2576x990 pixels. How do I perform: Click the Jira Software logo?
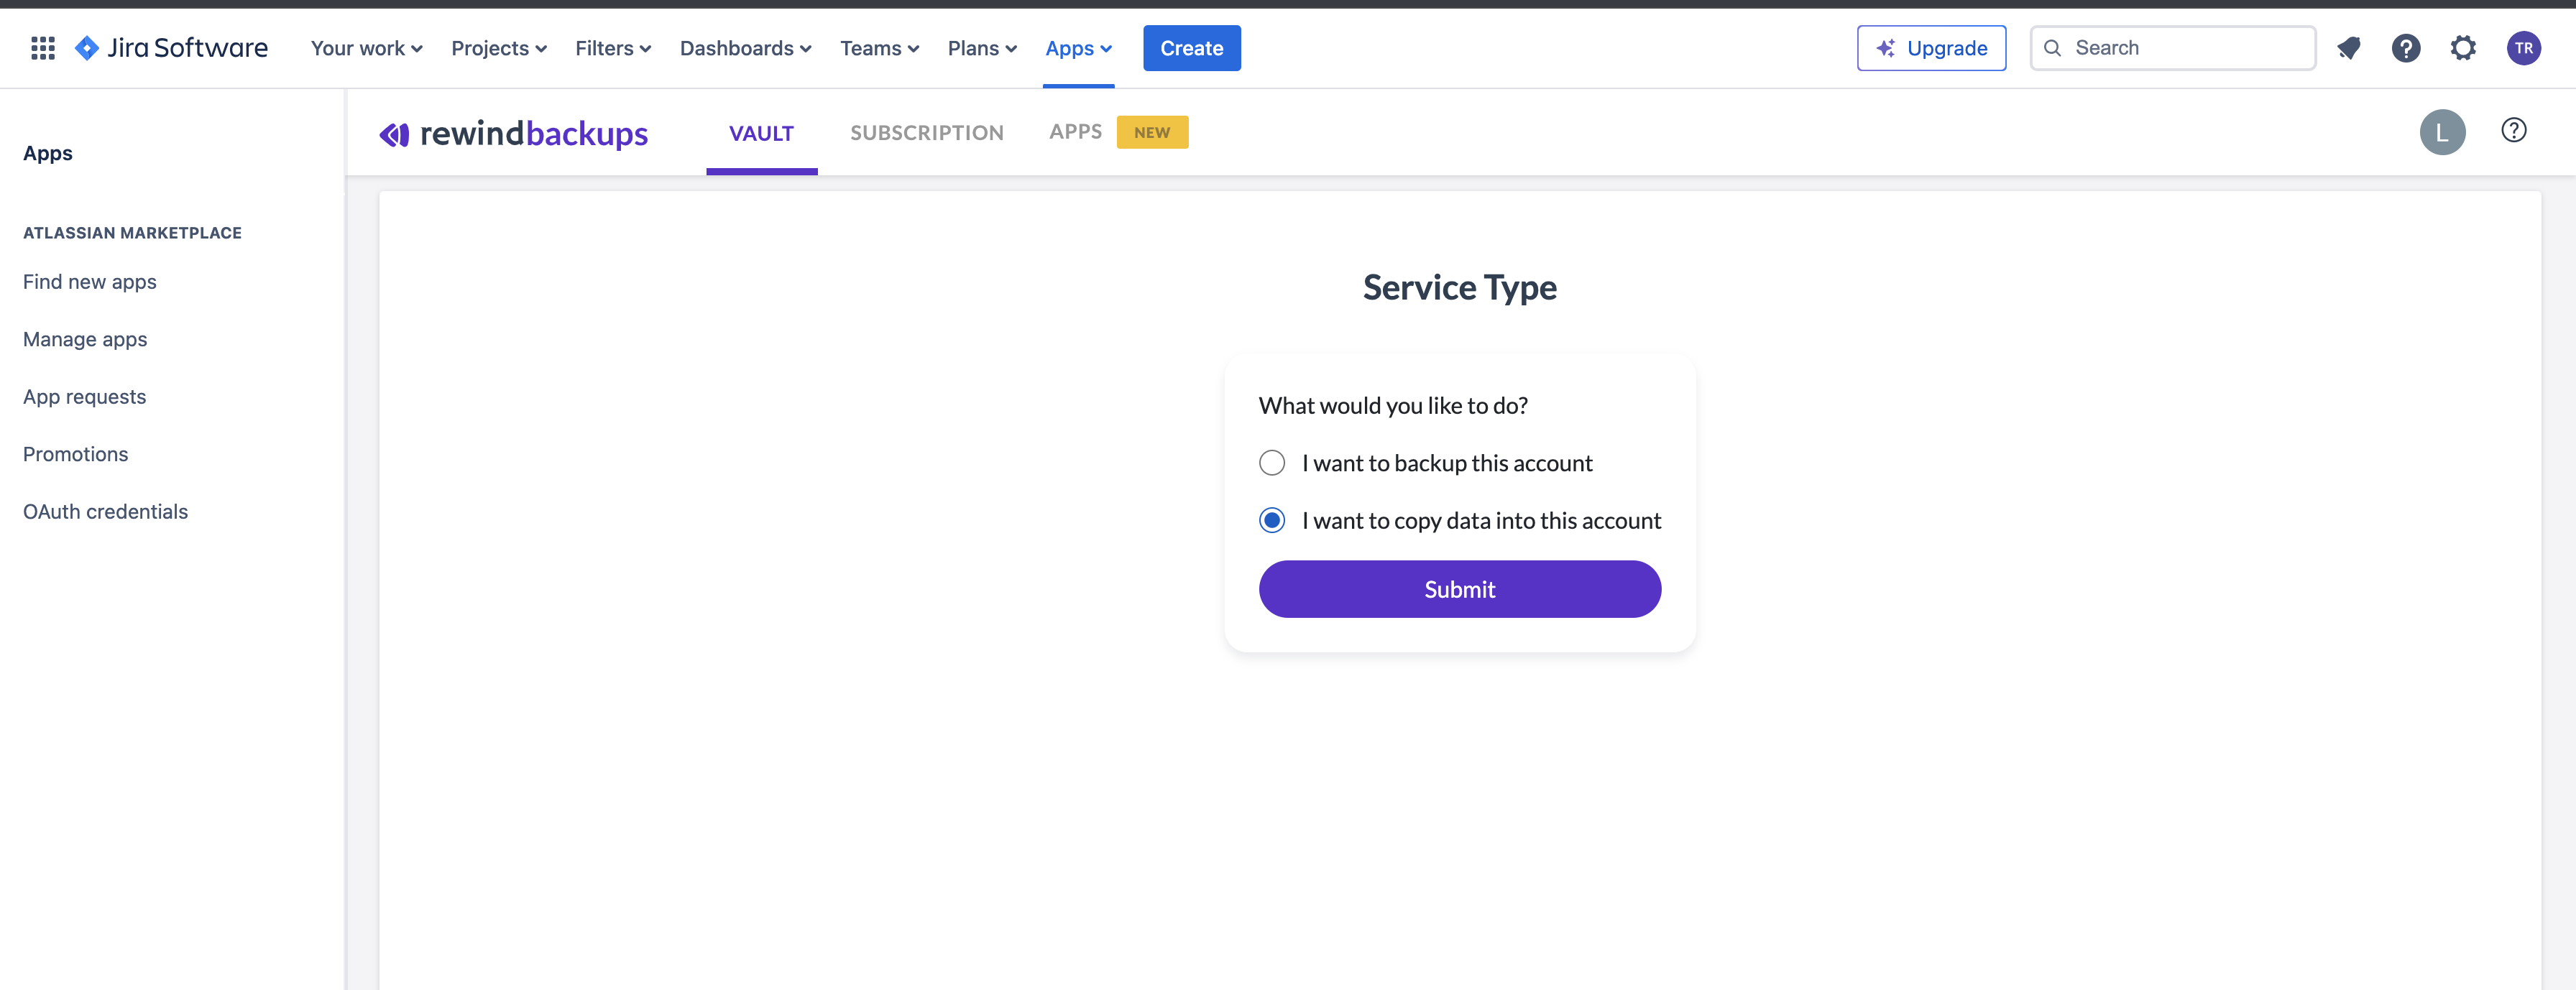point(171,47)
